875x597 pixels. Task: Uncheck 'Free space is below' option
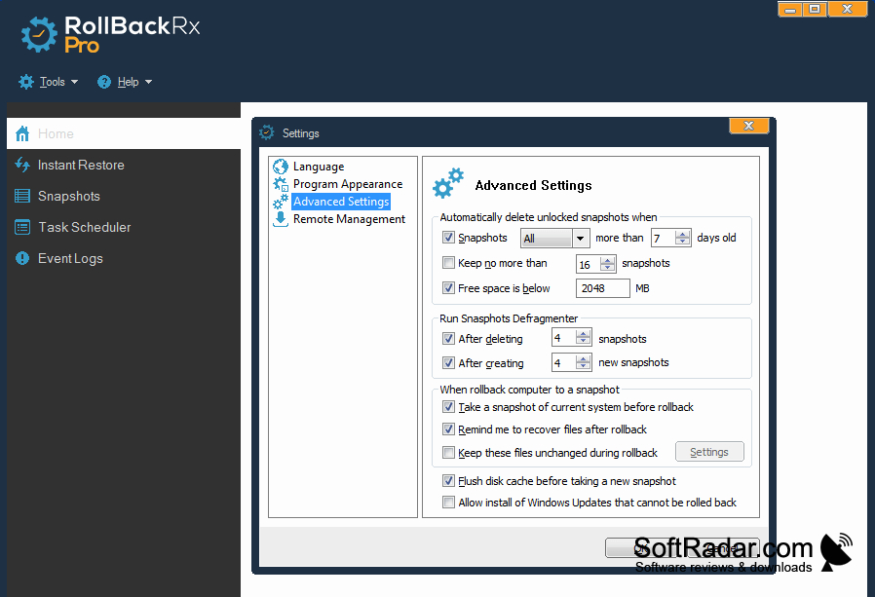pyautogui.click(x=448, y=288)
